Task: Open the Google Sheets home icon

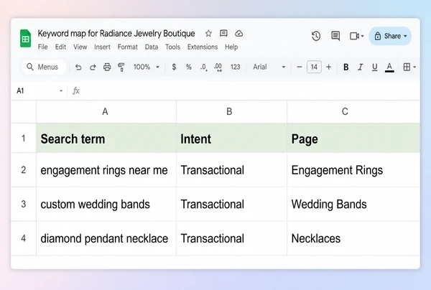Action: 25,39
